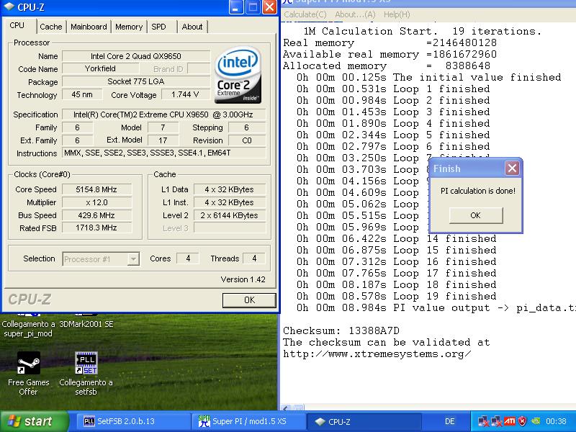Screen dimensions: 576x432
Task: Open the About...(A) menu in Super PI
Action: 355,14
